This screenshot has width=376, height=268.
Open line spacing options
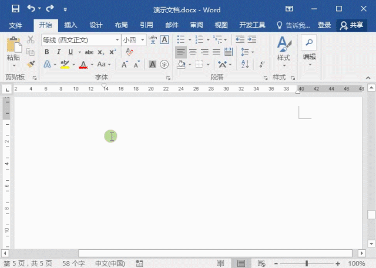(x=247, y=52)
